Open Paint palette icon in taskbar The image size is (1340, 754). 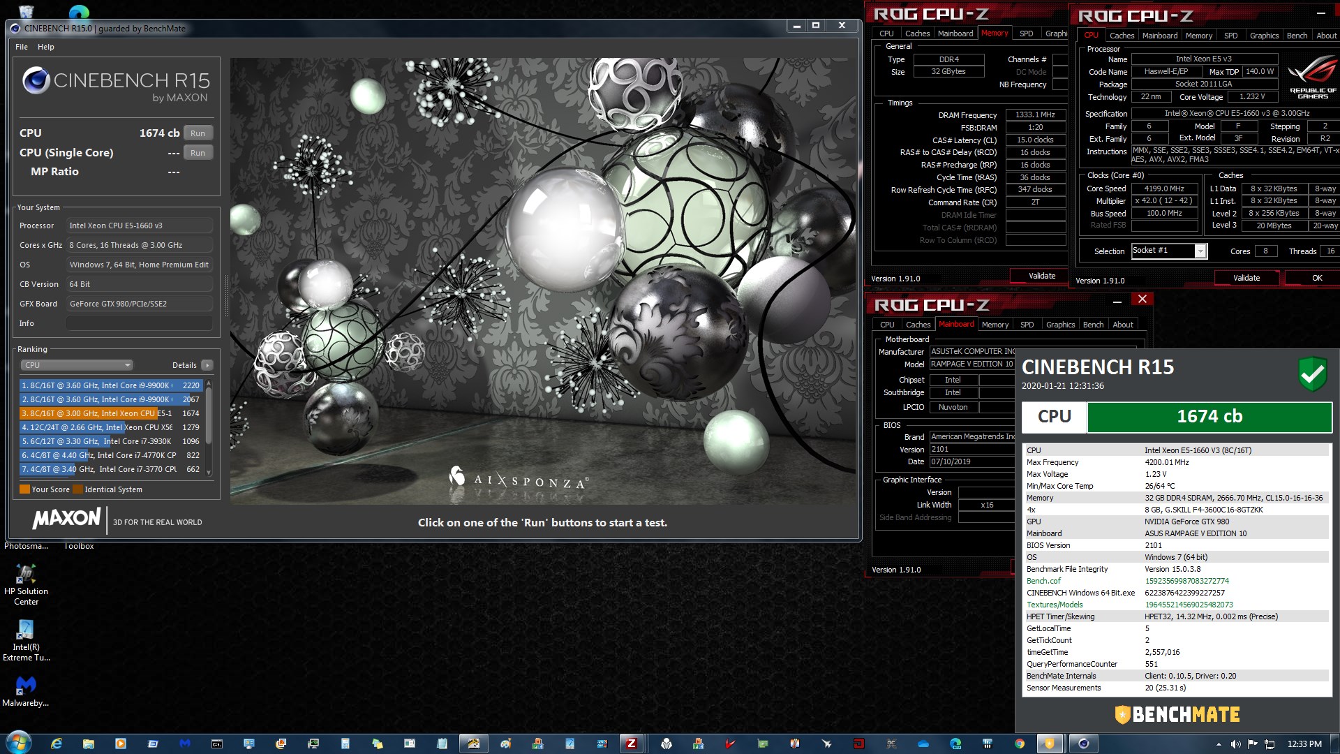tap(506, 744)
